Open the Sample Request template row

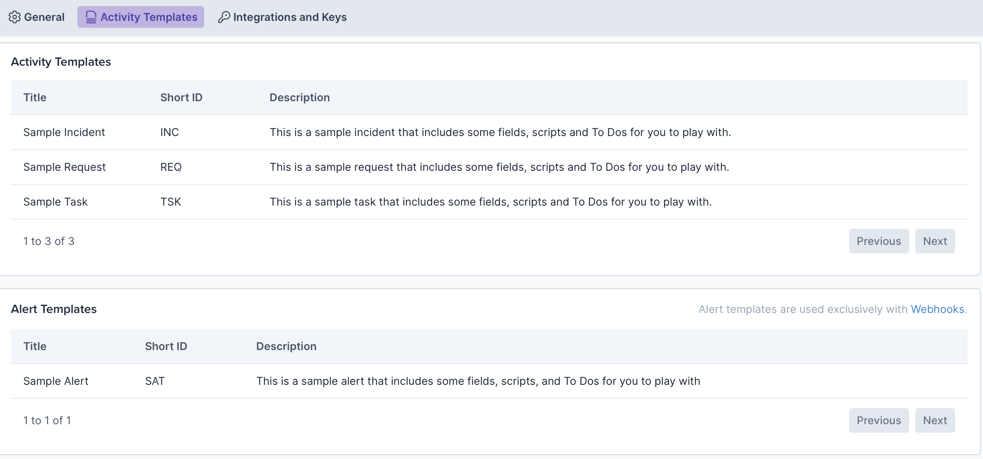coord(65,167)
